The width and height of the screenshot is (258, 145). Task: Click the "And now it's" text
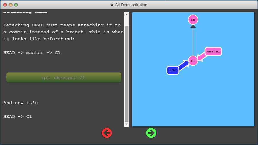(x=21, y=103)
